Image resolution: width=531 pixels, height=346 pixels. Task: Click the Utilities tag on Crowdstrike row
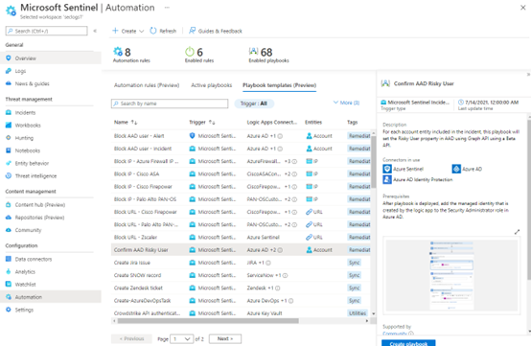(x=358, y=313)
